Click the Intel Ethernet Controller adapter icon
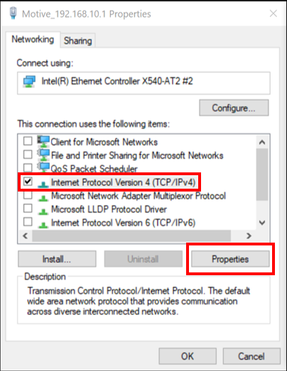 29,82
